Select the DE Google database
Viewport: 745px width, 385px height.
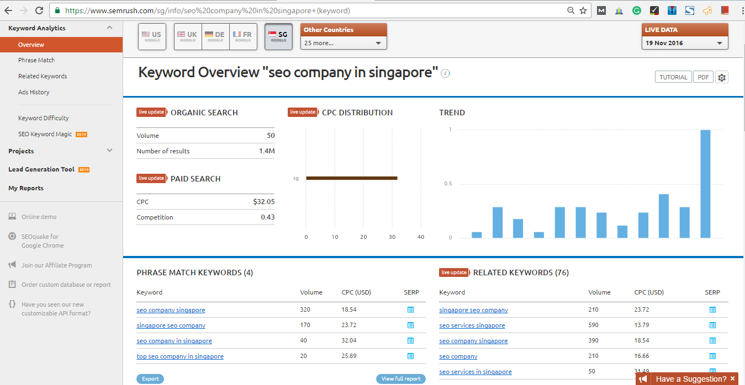[x=215, y=36]
